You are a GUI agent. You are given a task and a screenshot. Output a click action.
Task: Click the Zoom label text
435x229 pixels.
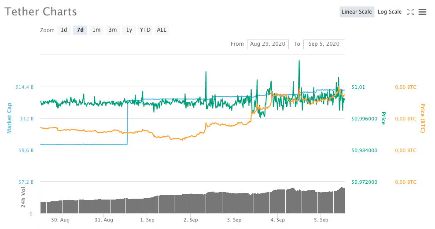point(47,30)
